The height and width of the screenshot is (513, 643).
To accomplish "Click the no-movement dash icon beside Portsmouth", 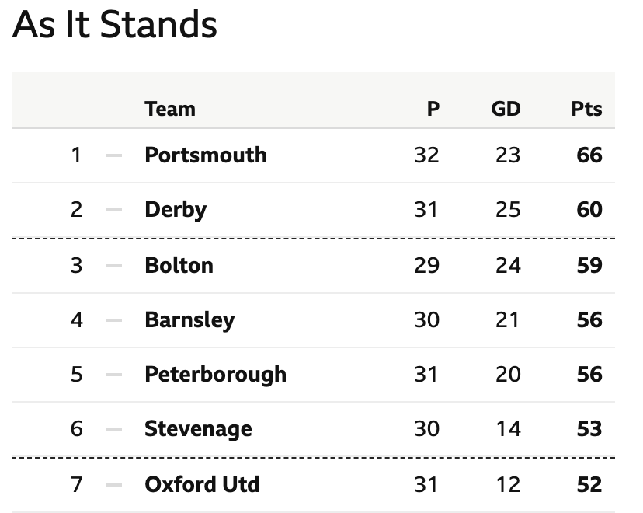I will pos(114,155).
